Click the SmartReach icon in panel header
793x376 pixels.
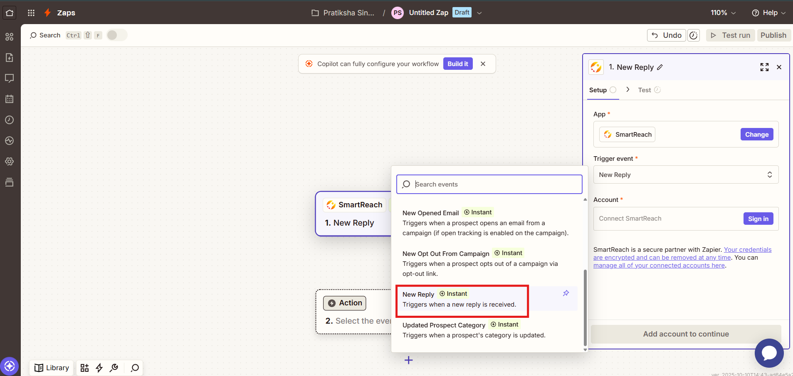[x=596, y=67]
